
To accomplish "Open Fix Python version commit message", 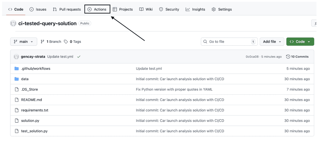I will click(174, 89).
